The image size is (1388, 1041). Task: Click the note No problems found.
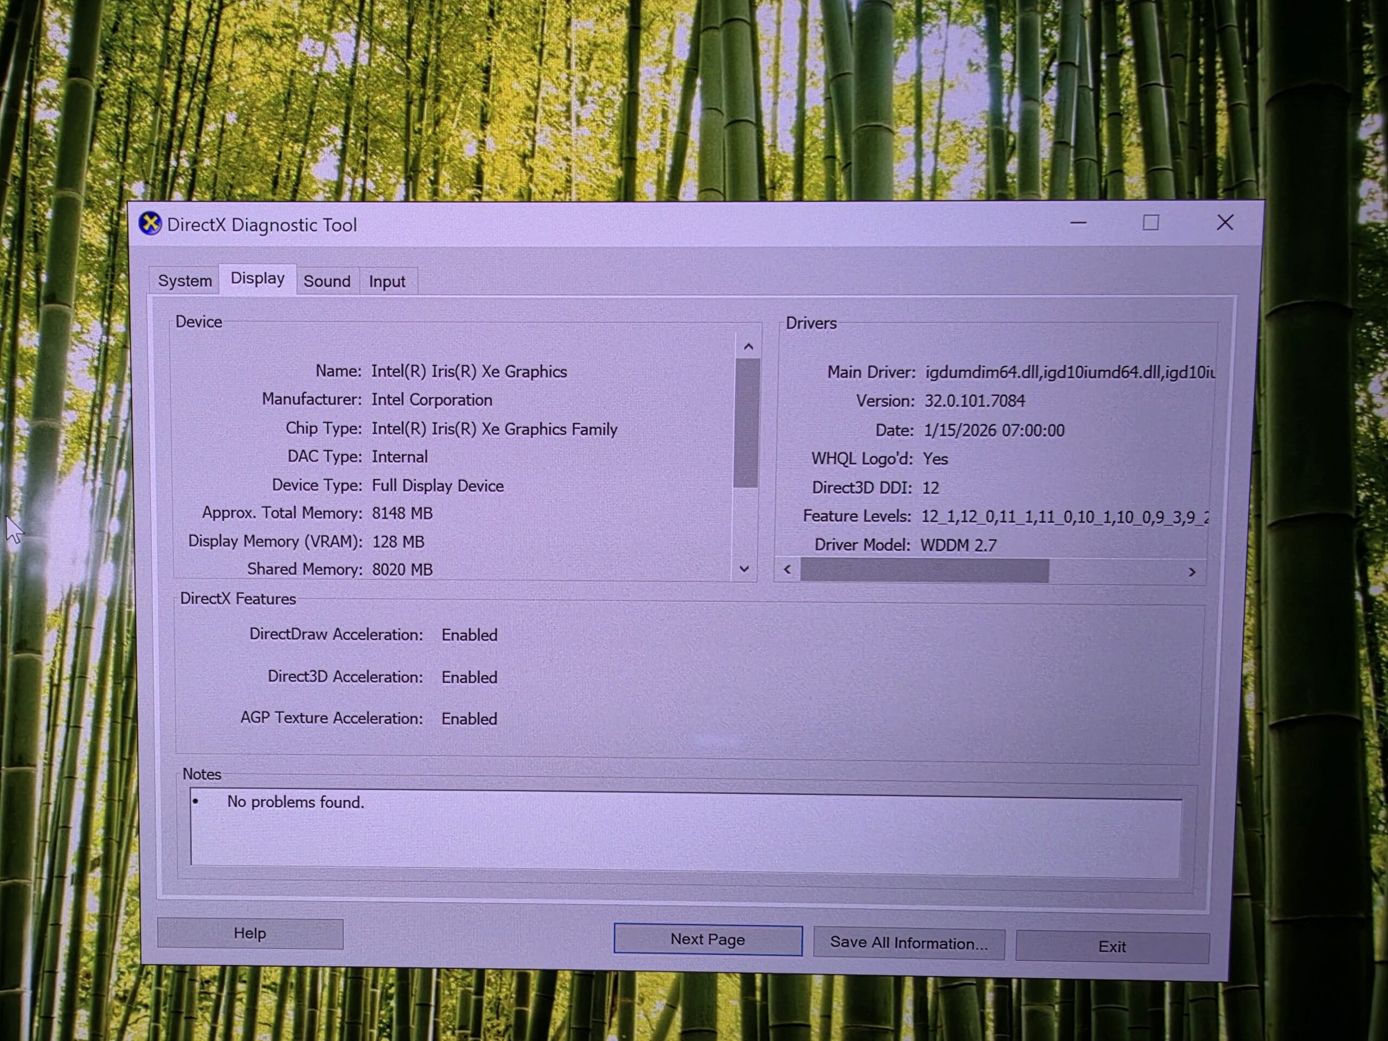pos(295,802)
